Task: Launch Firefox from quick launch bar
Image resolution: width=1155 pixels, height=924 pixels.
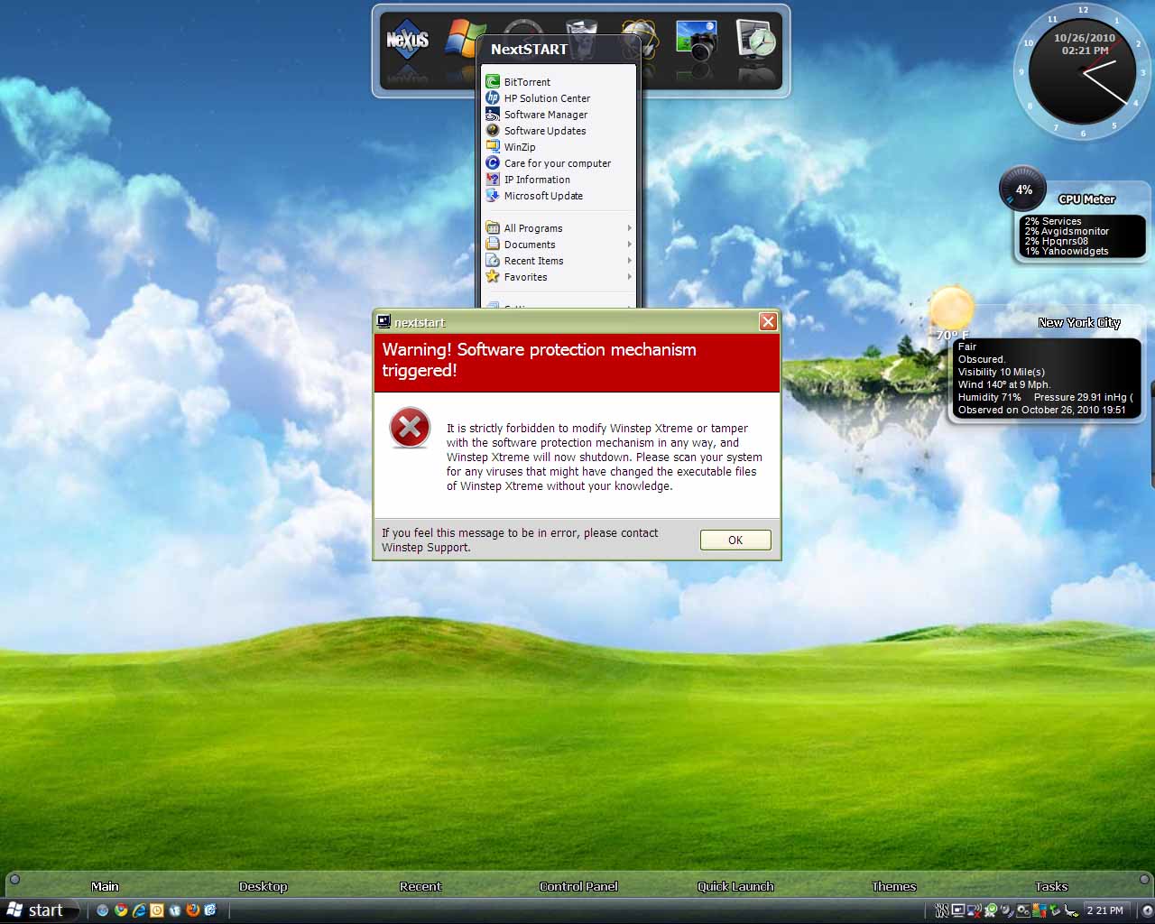Action: pos(192,910)
